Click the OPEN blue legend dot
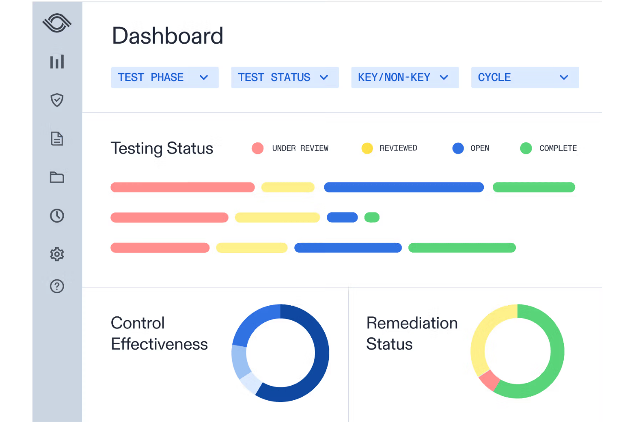This screenshot has height=422, width=633. (x=458, y=148)
